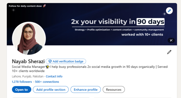The height and width of the screenshot is (98, 181).
Task: Edit the profile intro pencil icon
Action: [x=169, y=52]
